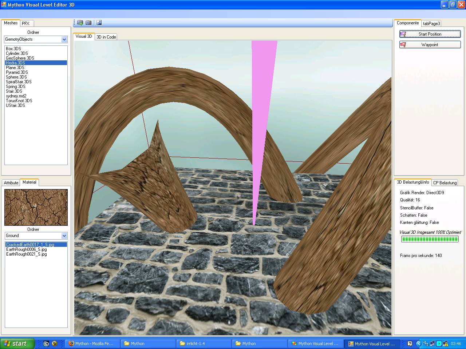Open the Ground material folder dropdown
The image size is (466, 349).
[x=64, y=236]
